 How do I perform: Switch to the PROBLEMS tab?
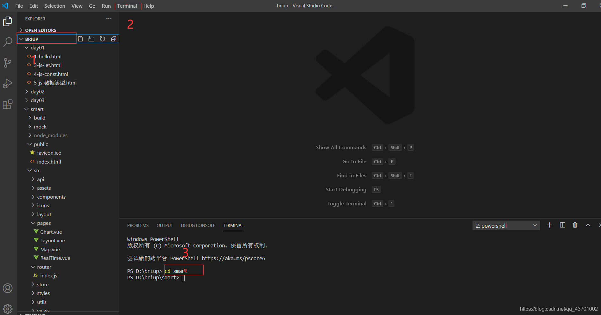click(138, 225)
